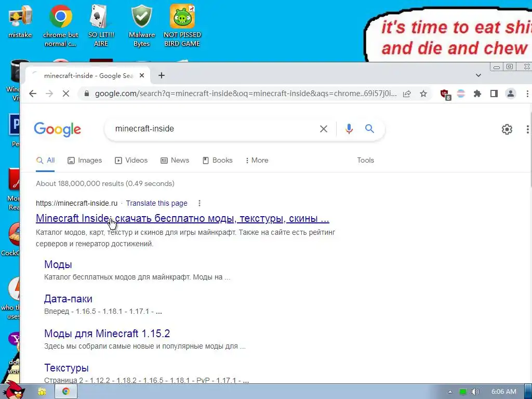
Task: Open the Дата-паки sitelink
Action: pos(68,299)
